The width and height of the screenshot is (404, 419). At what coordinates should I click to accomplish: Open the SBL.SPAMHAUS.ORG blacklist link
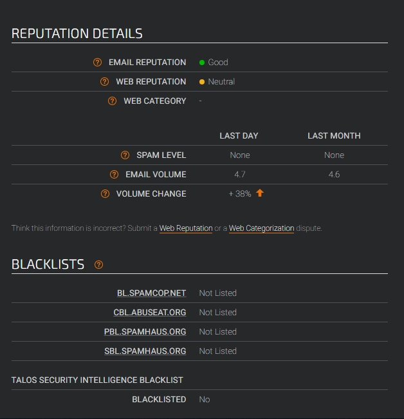pos(145,351)
